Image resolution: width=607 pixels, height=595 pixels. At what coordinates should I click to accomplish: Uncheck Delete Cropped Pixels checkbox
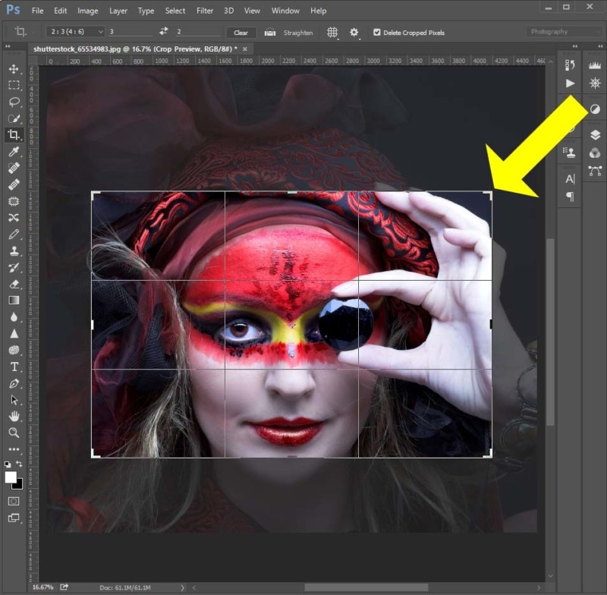click(x=377, y=33)
